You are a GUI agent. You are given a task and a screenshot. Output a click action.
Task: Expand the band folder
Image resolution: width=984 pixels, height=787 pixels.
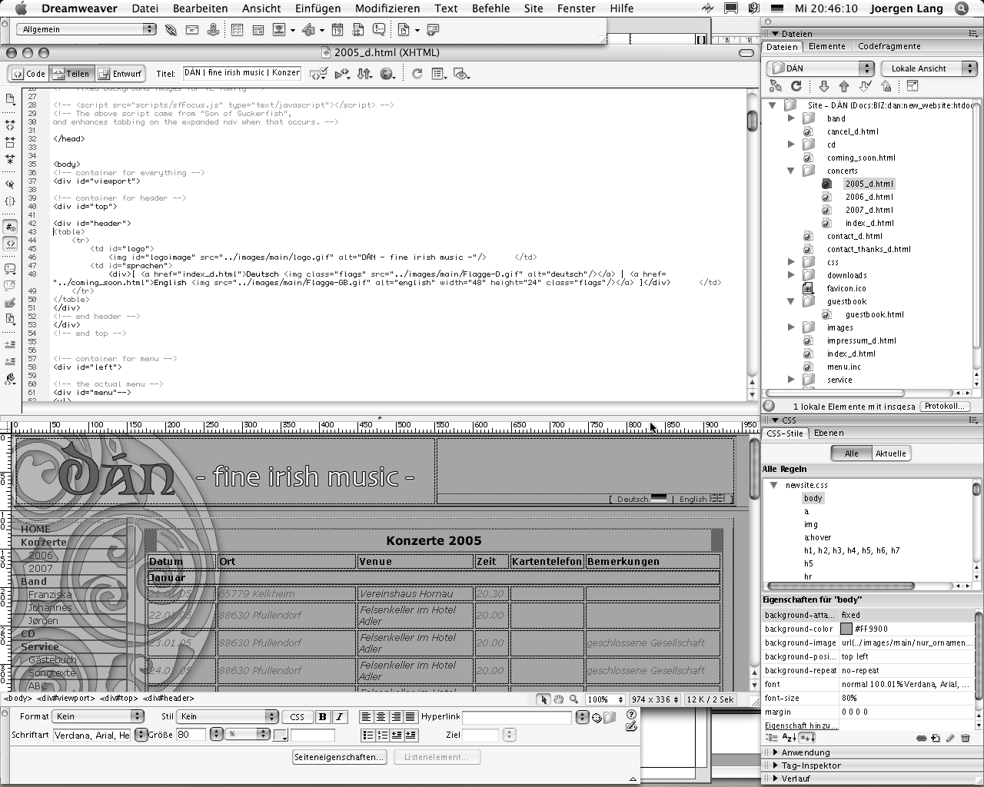click(x=791, y=118)
